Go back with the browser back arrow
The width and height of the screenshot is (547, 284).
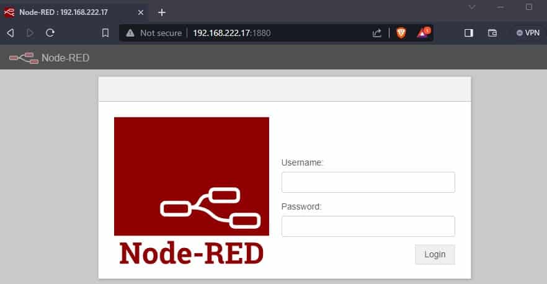point(11,33)
